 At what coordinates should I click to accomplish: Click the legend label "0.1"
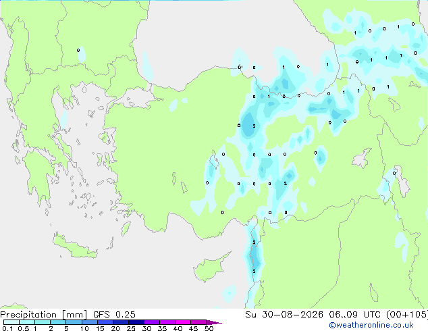coord(7,328)
